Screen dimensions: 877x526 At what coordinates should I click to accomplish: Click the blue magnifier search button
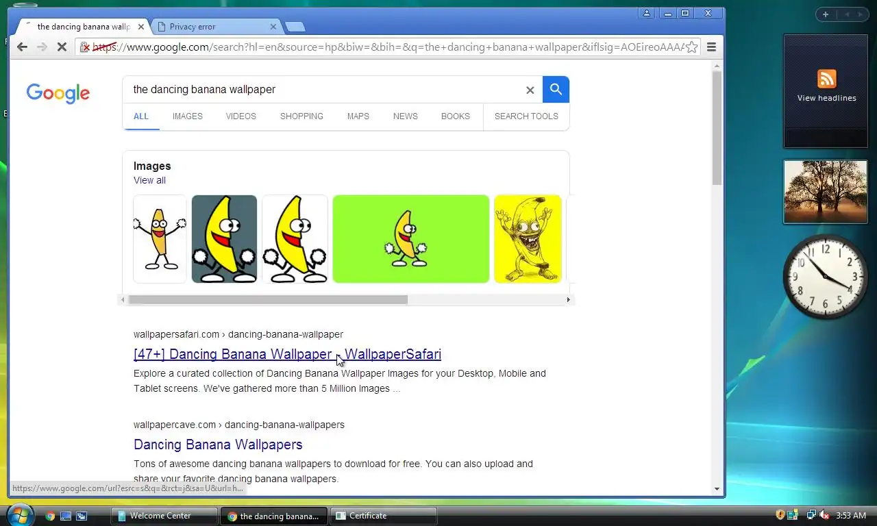pos(556,89)
